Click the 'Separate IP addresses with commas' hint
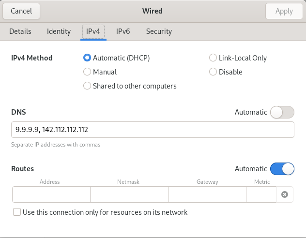 pyautogui.click(x=56, y=145)
